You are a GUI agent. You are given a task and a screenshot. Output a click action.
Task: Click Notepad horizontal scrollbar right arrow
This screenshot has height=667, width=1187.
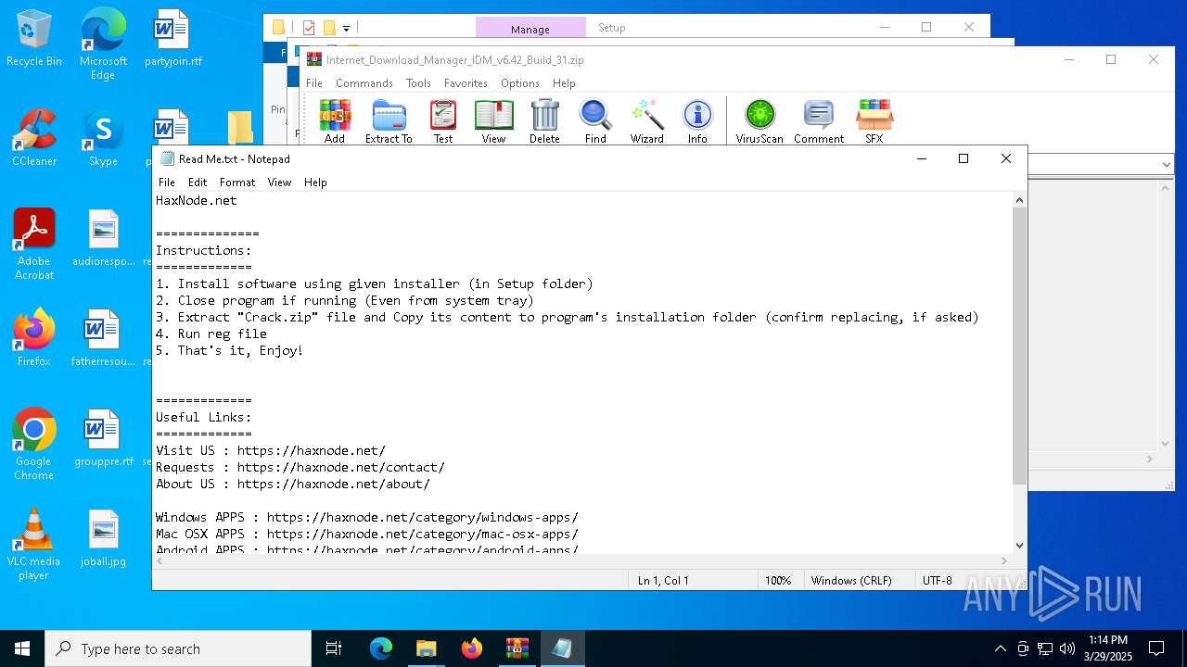pyautogui.click(x=1004, y=560)
